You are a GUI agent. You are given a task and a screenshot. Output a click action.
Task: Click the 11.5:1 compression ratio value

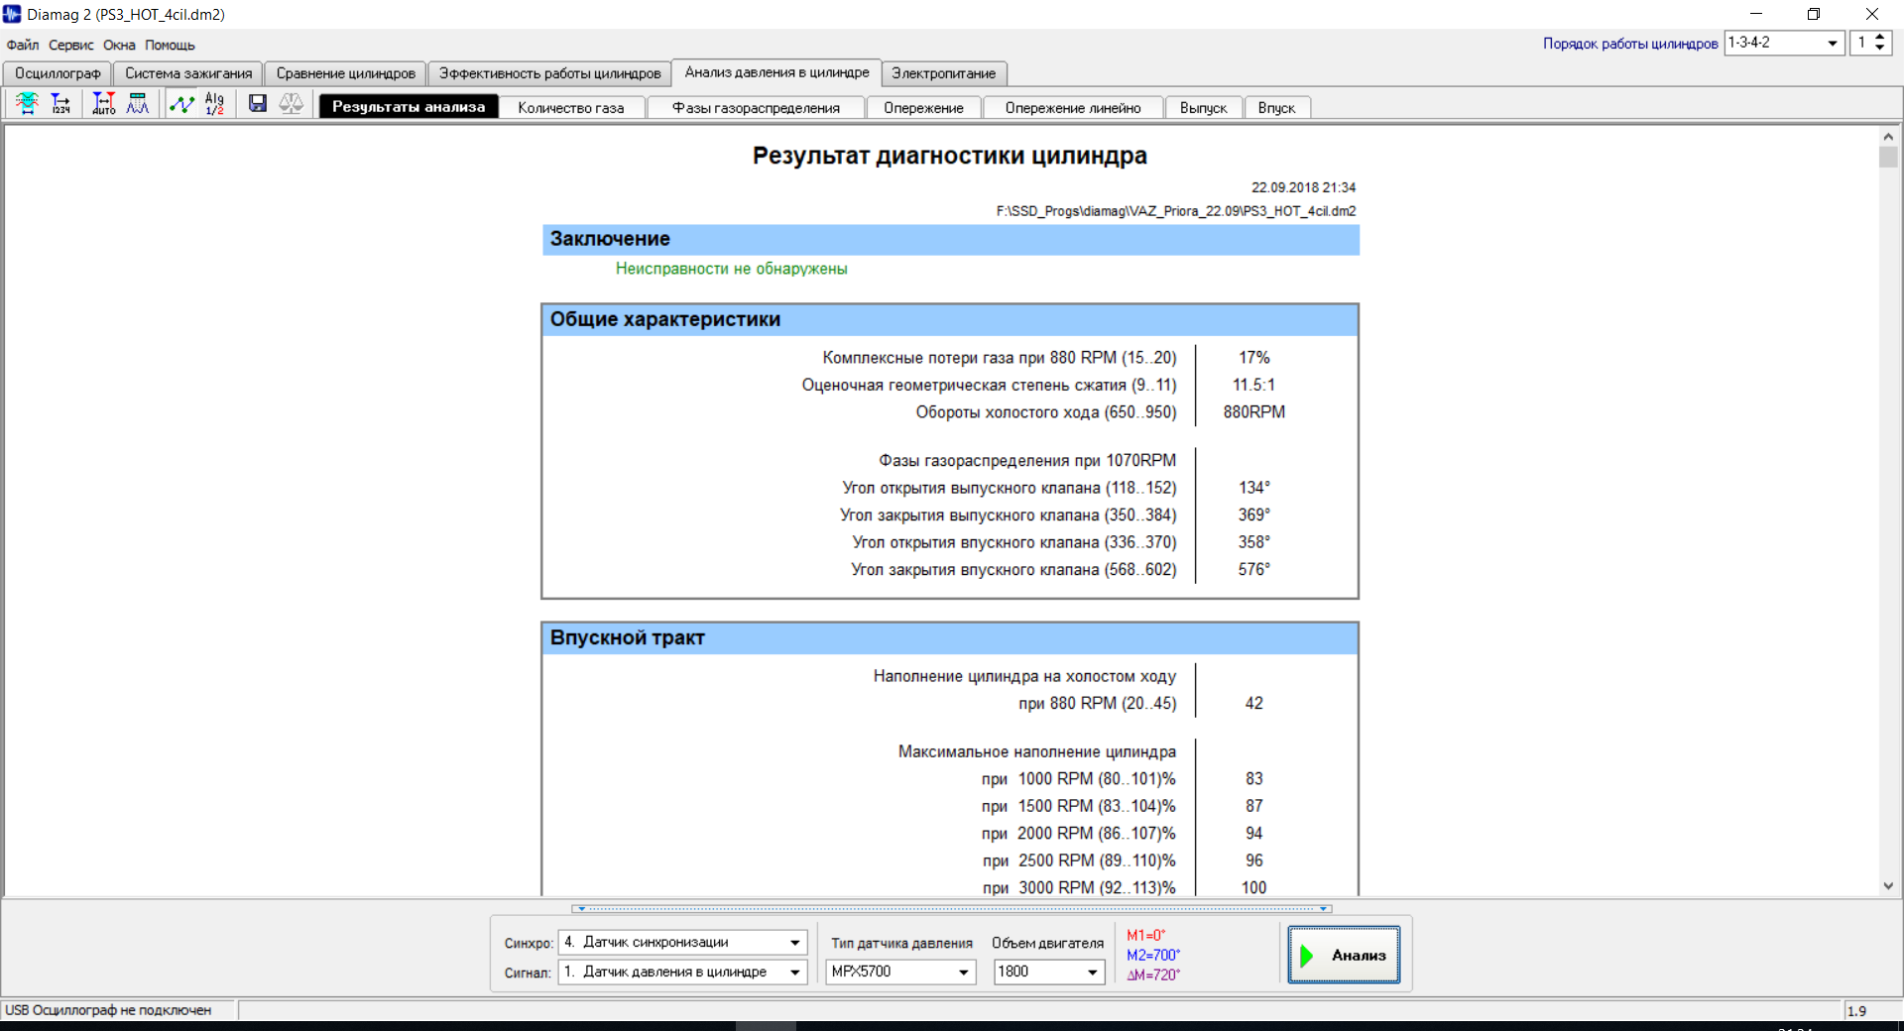(x=1253, y=385)
